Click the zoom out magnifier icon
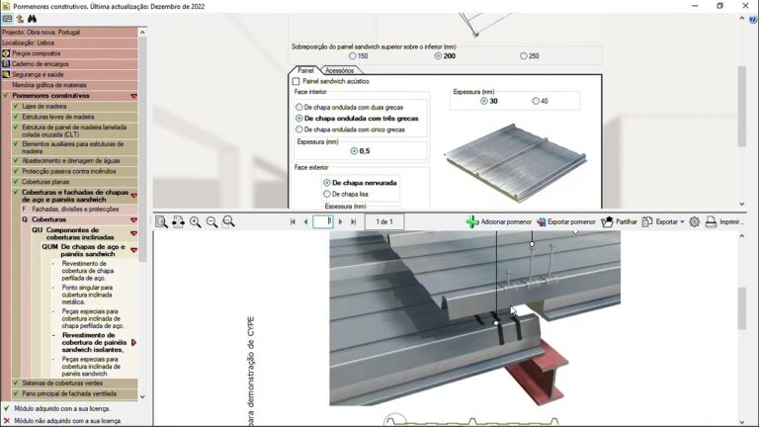The height and width of the screenshot is (427, 759). (211, 222)
